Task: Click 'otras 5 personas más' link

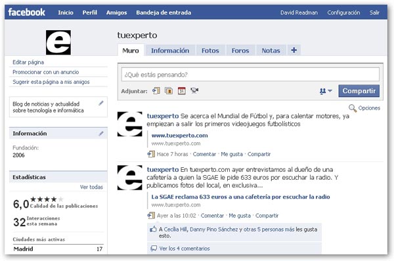Action: coord(269,230)
